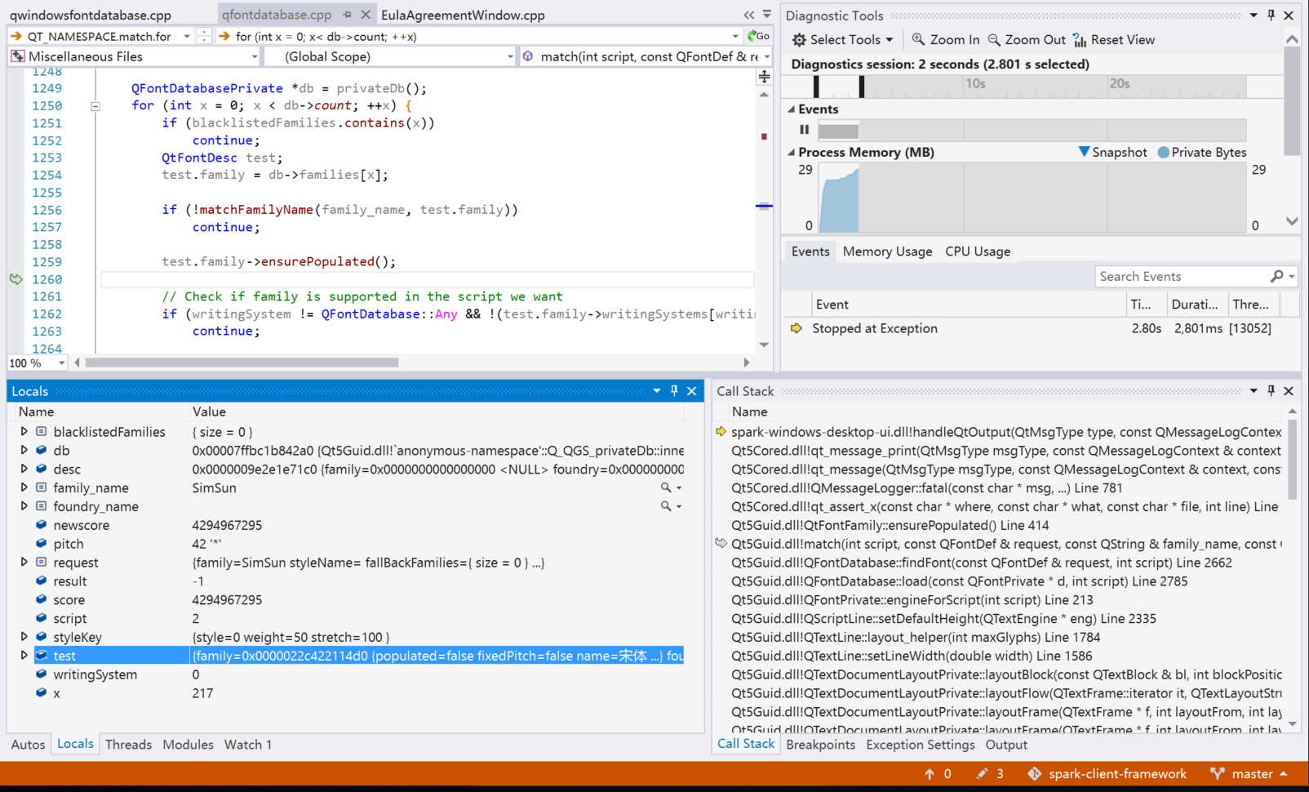Click Reset View icon
Image resolution: width=1309 pixels, height=792 pixels.
pos(1080,40)
